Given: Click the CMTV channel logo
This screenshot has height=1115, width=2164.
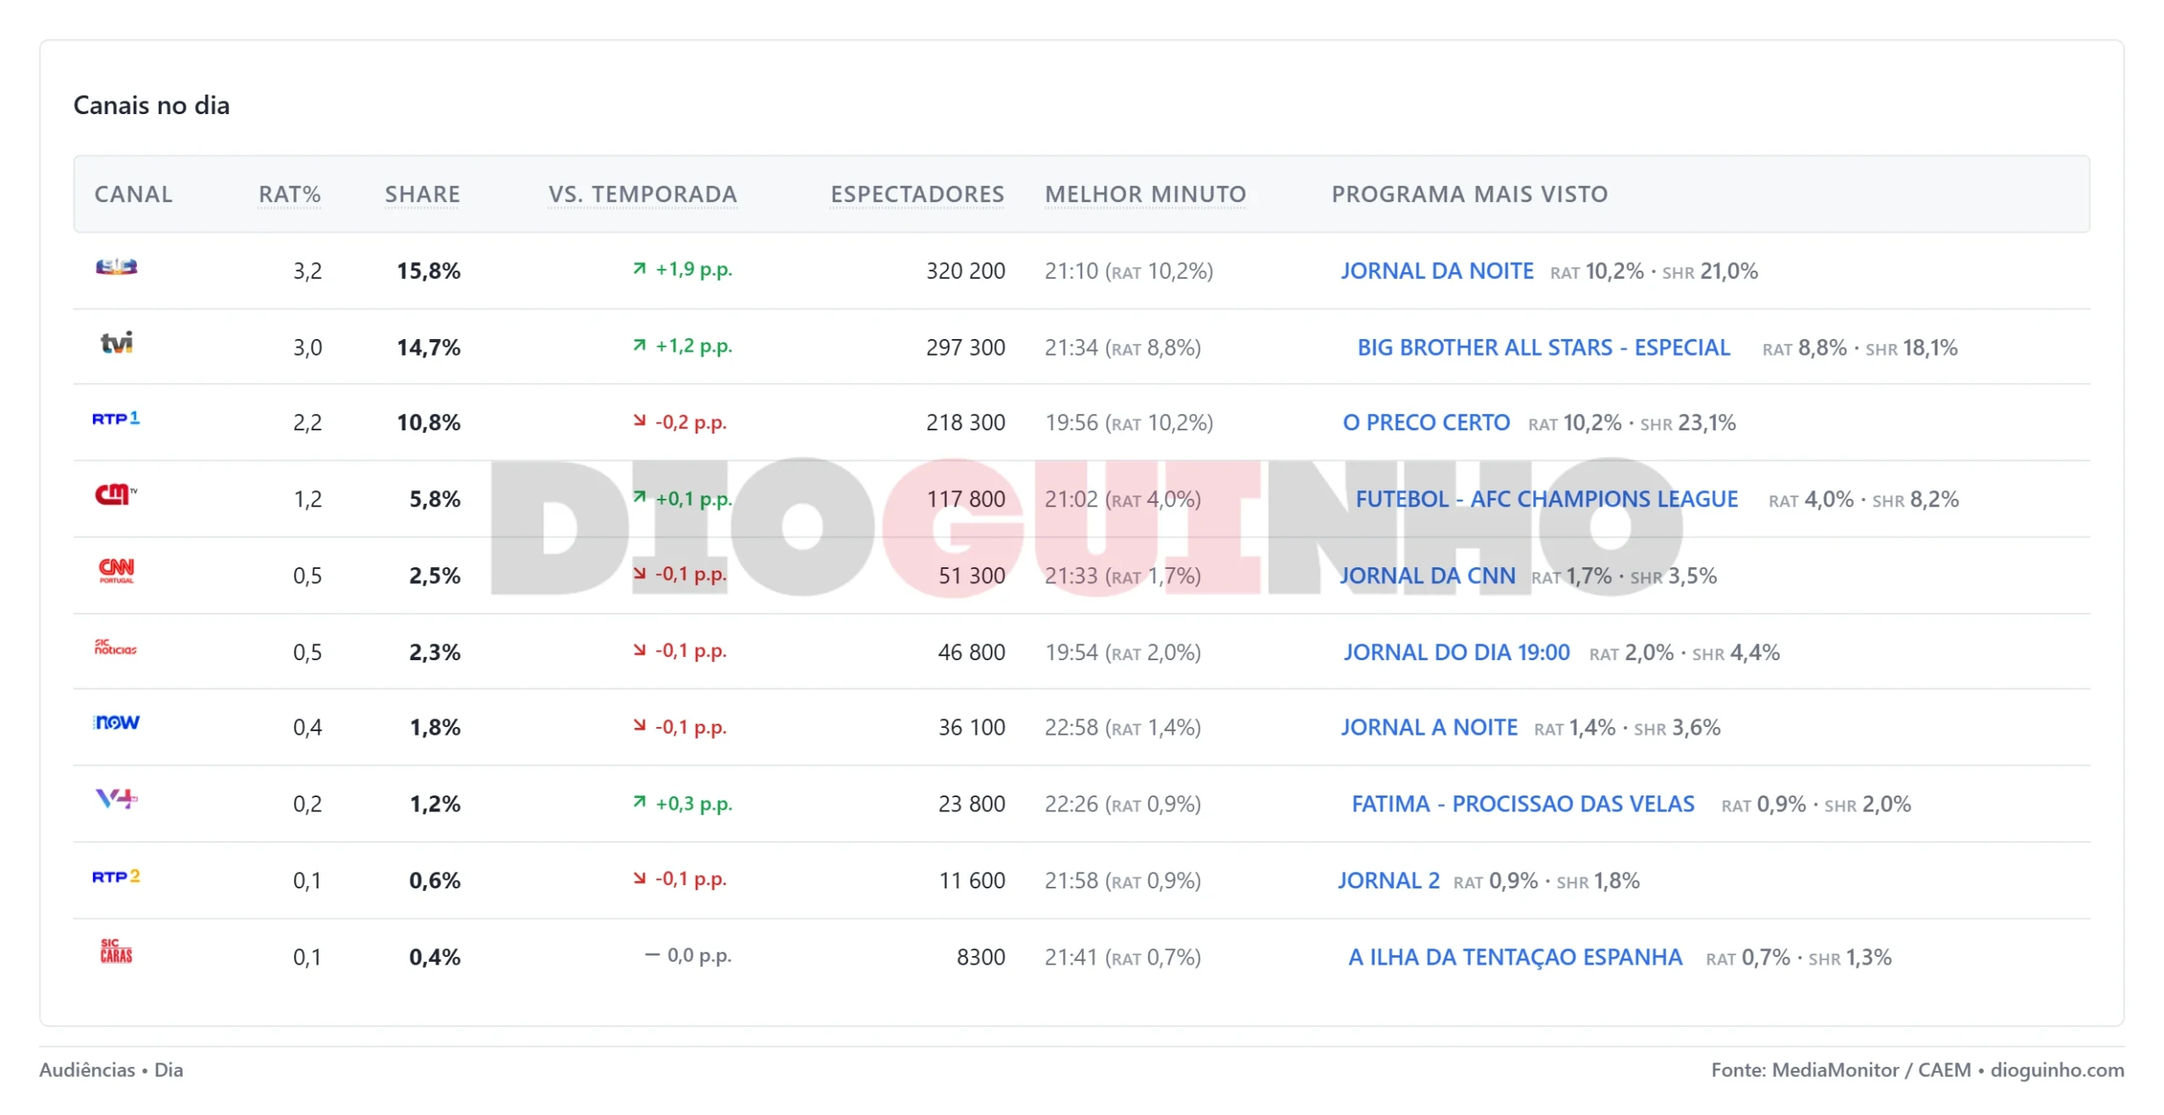Looking at the screenshot, I should coord(116,494).
